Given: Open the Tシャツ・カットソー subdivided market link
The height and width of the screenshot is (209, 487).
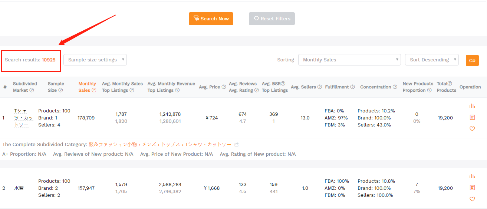Looking at the screenshot, I should [23, 118].
